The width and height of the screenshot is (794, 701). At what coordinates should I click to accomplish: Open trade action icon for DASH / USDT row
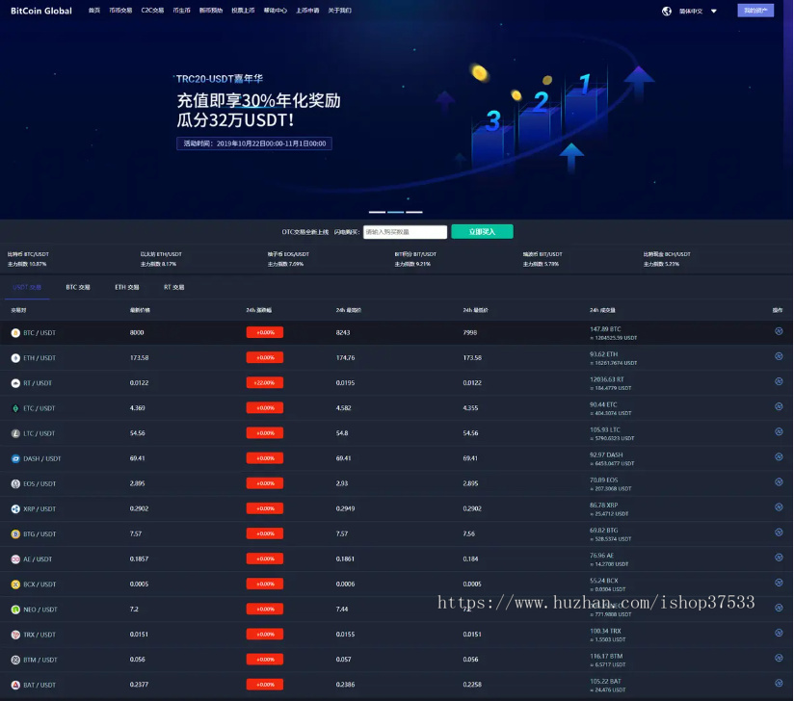[x=779, y=456]
